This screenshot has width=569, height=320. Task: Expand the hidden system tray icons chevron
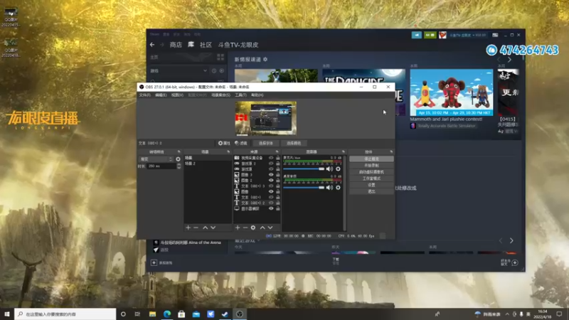[x=507, y=314]
